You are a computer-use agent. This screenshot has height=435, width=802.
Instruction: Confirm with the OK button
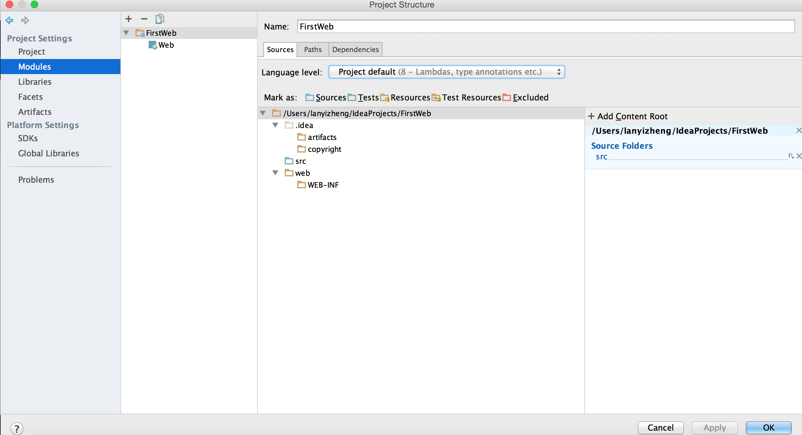coord(768,427)
